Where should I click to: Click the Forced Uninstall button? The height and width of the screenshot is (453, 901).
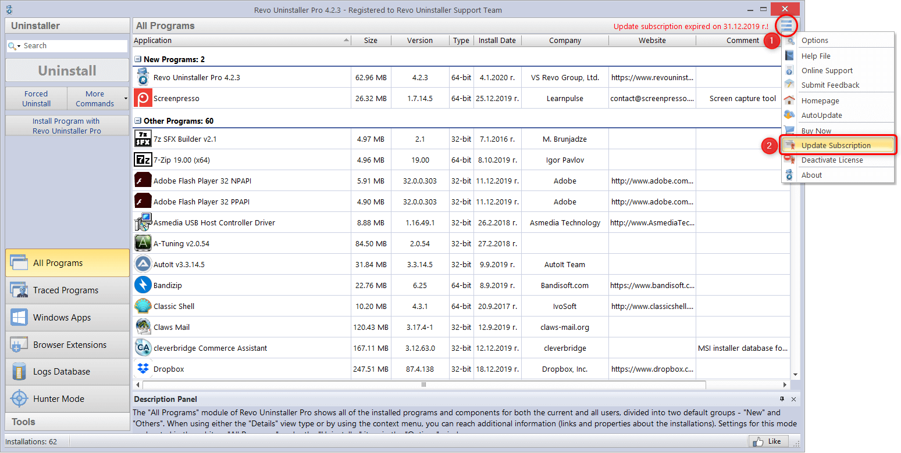[37, 99]
